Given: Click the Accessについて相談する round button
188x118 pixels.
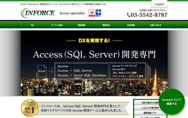Looking at the screenshot, I should pos(172,101).
